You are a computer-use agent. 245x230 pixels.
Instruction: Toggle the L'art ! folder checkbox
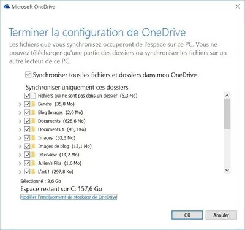27,171
